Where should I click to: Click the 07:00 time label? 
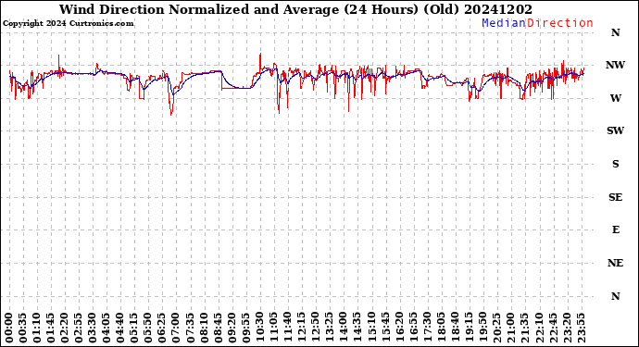coord(176,328)
